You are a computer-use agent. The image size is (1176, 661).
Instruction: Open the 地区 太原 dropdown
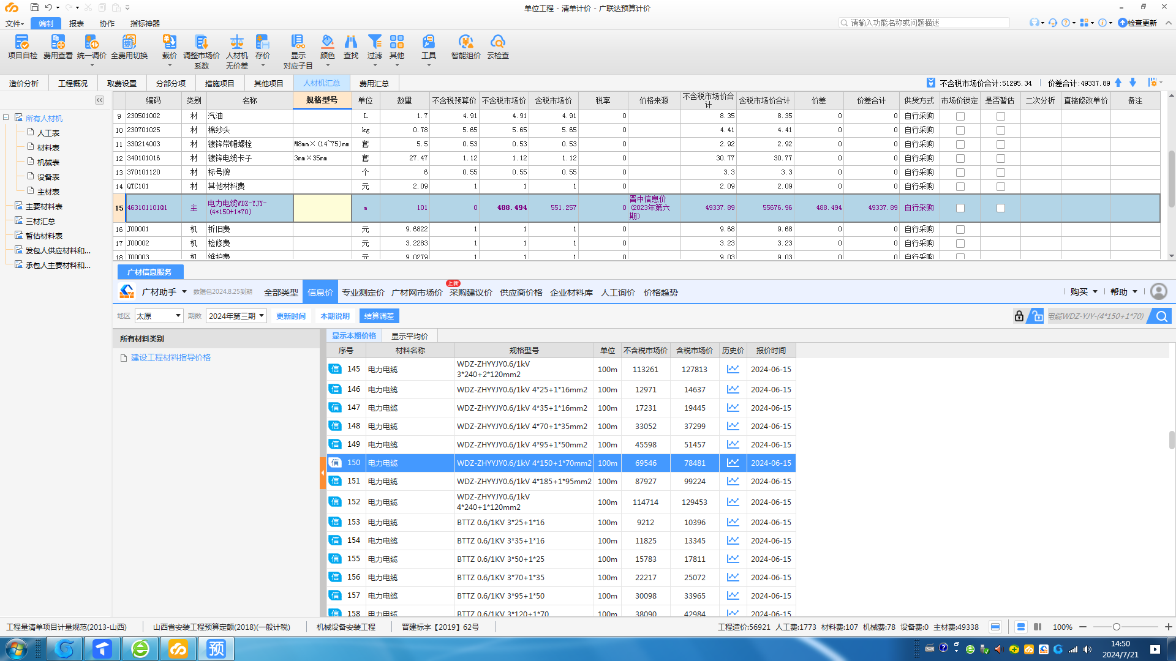click(x=159, y=316)
